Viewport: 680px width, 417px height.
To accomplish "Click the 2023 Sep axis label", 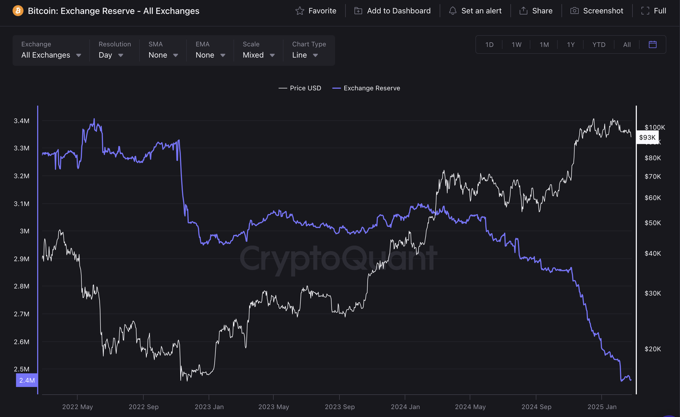I will coord(340,407).
